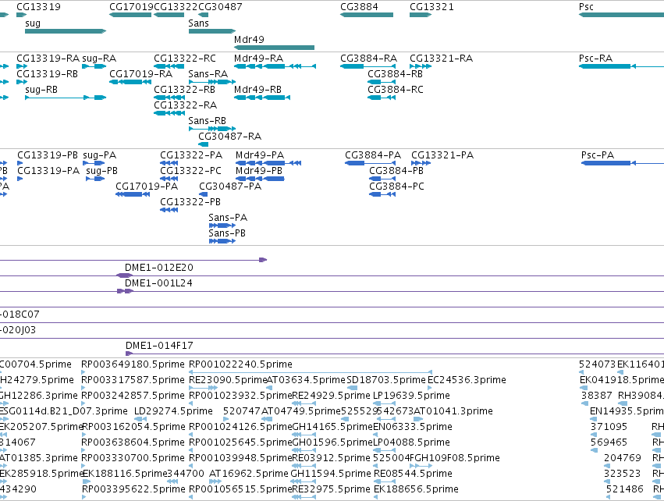Select protein CG30487-PA
This screenshot has height=501, width=664.
coord(230,187)
